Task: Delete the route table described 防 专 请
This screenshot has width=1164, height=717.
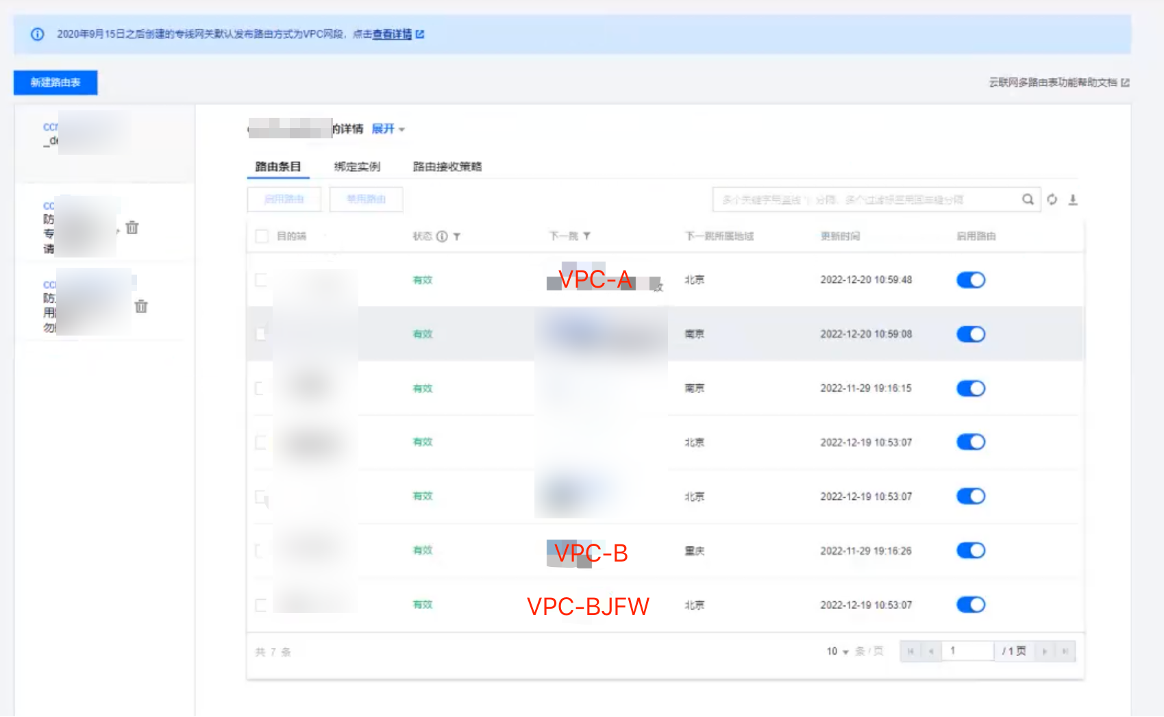Action: 132,227
